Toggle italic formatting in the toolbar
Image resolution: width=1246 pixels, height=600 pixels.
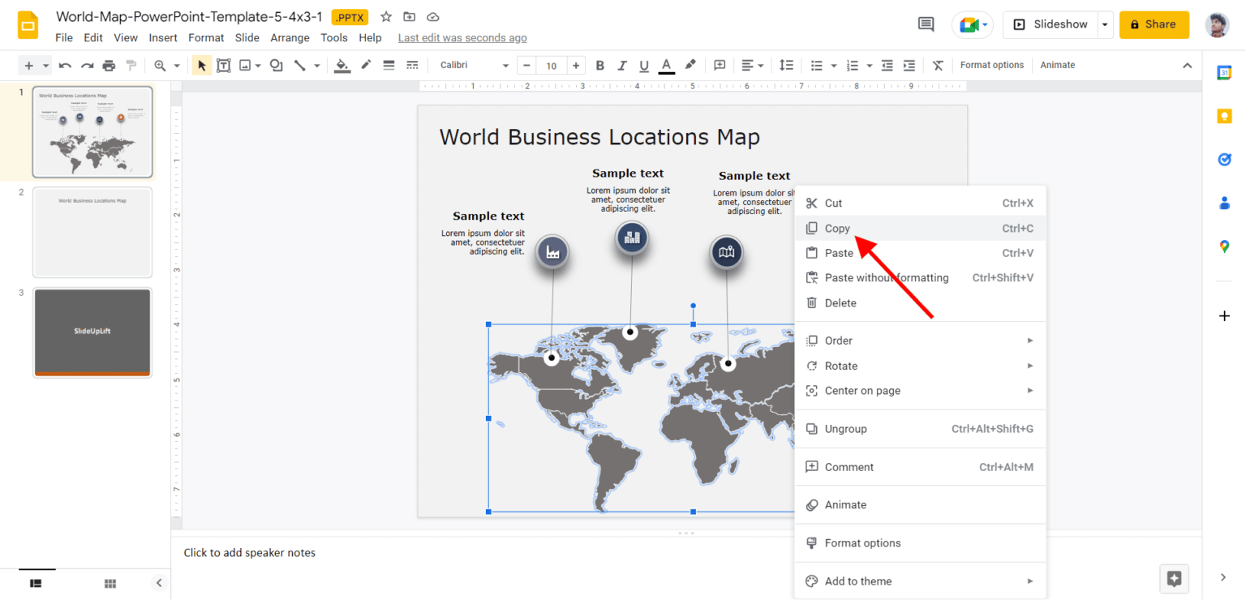coord(621,65)
